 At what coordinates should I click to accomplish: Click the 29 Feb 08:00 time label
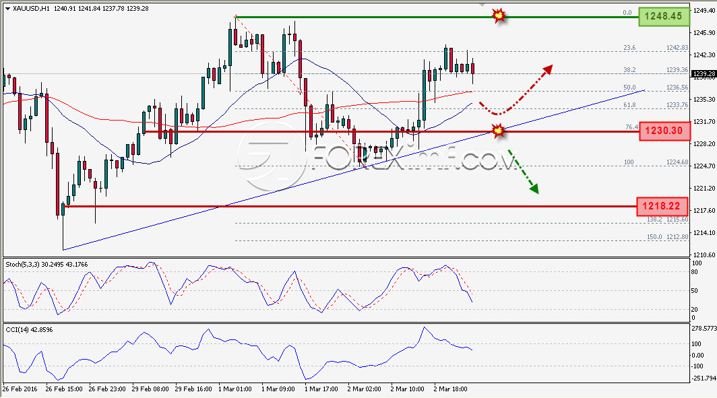click(150, 389)
